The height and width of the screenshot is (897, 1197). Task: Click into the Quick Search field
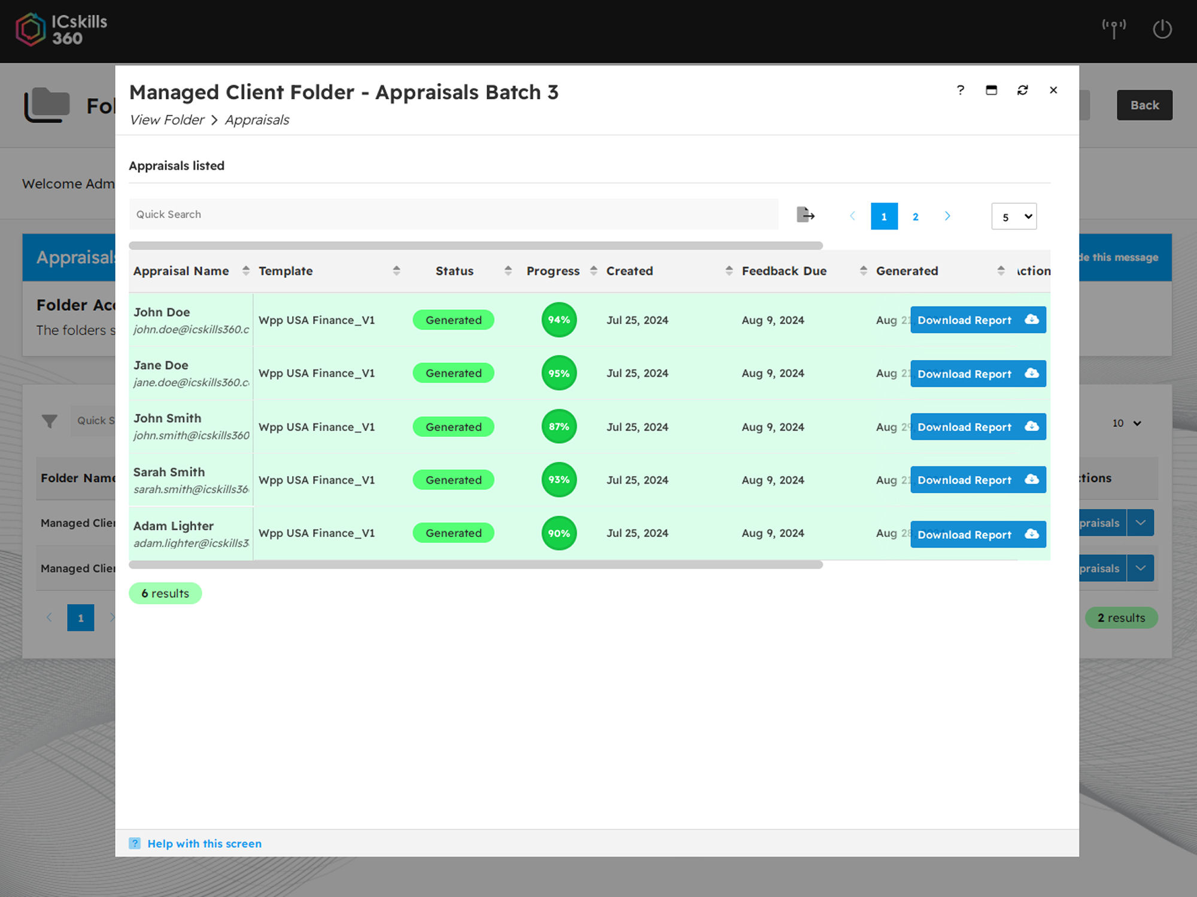(453, 215)
